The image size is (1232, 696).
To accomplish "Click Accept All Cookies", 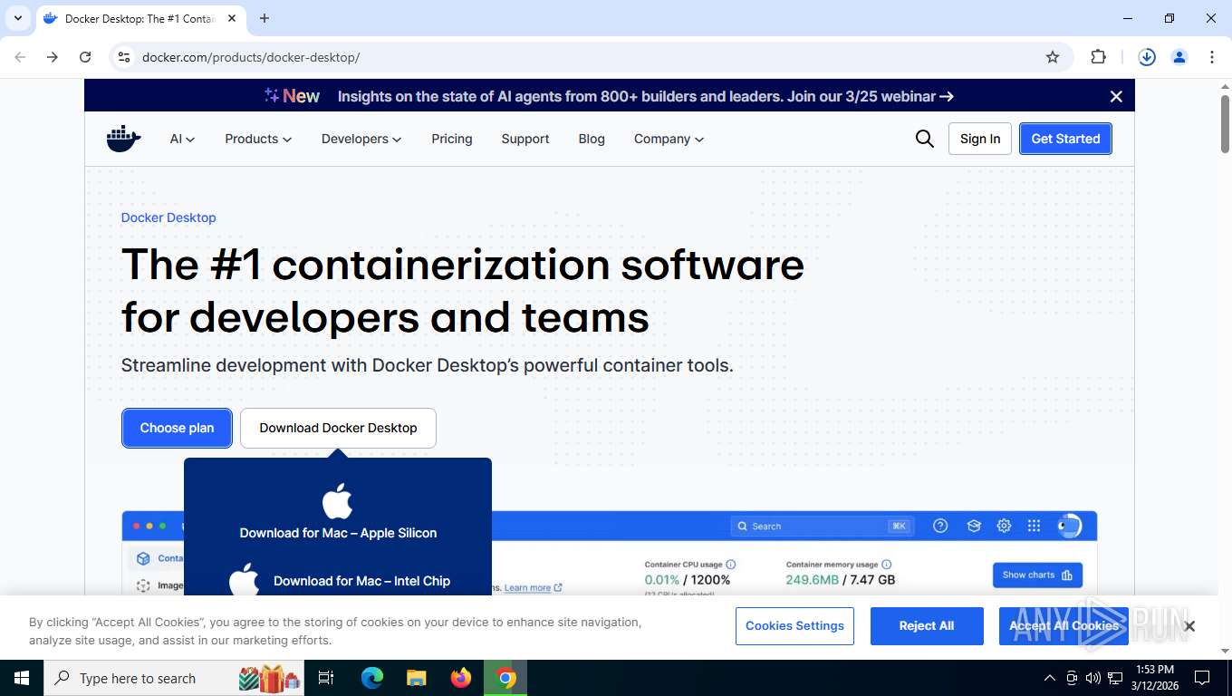I will [x=1064, y=626].
